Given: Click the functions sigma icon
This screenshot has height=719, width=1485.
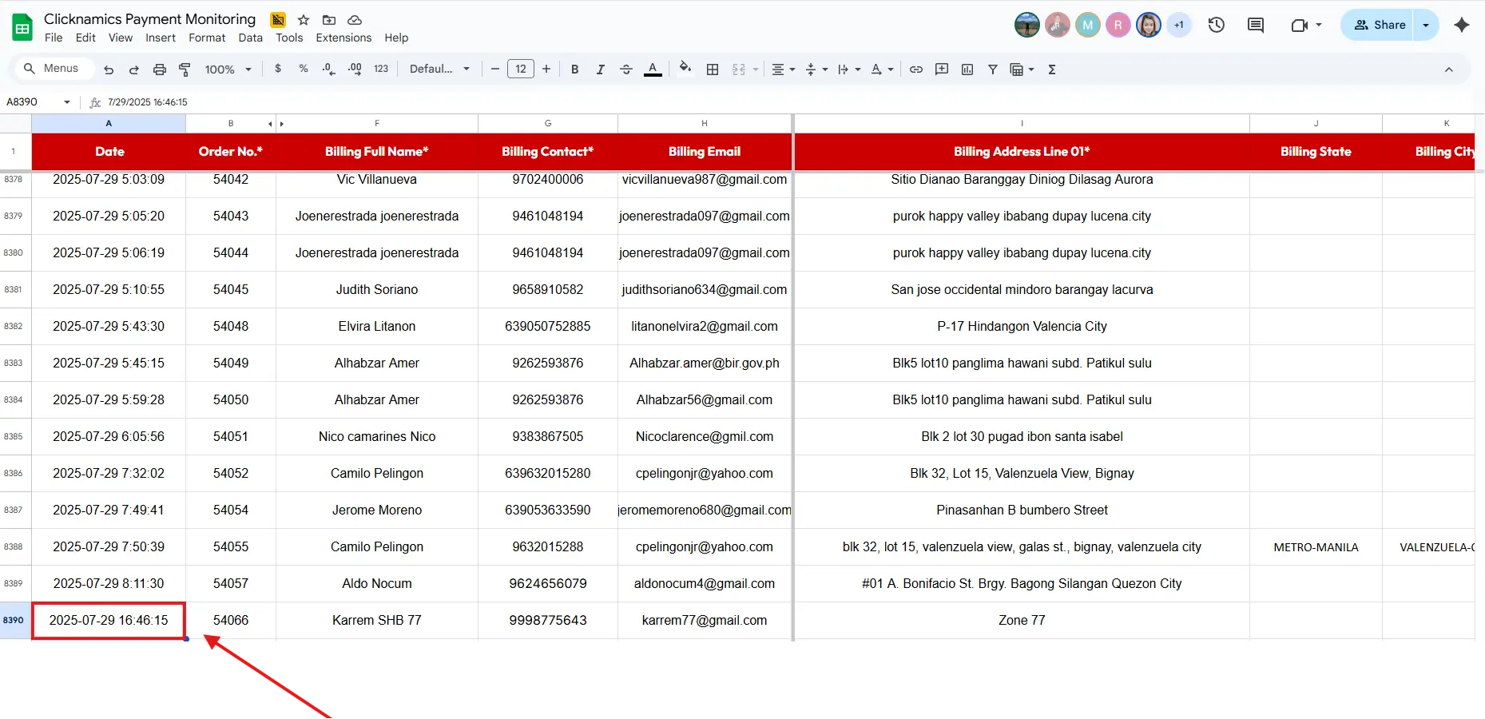Looking at the screenshot, I should [1052, 70].
